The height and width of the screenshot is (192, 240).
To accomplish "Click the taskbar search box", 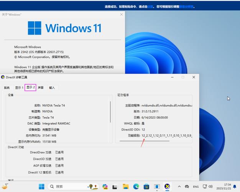I will click(x=74, y=187).
